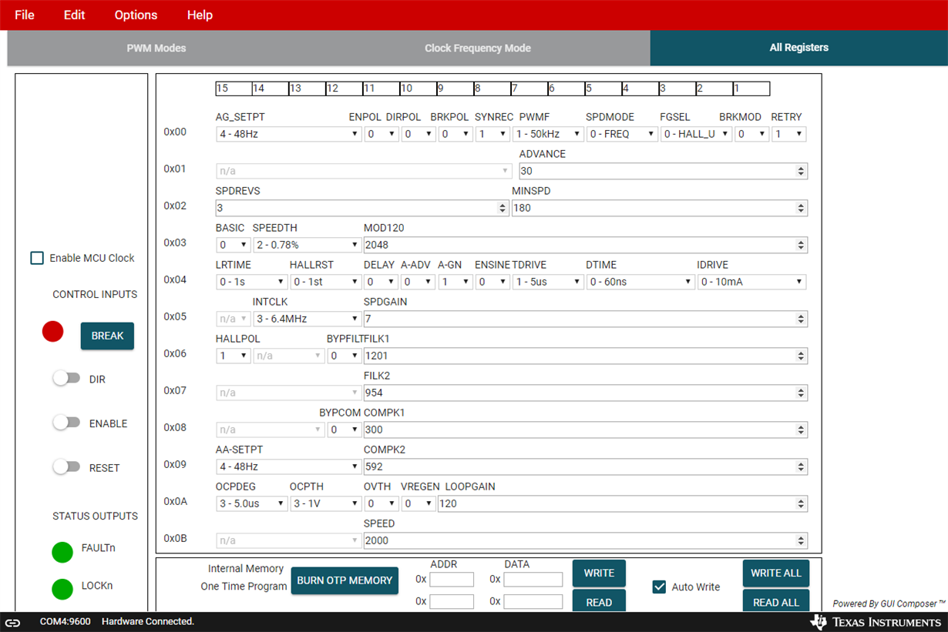Select the All Registers tab
Viewport: 948px width, 632px height.
point(799,48)
